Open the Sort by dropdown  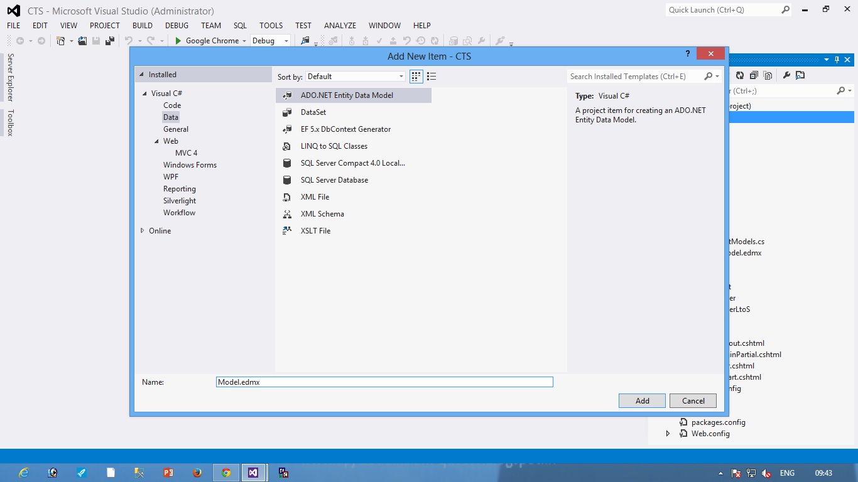click(401, 75)
